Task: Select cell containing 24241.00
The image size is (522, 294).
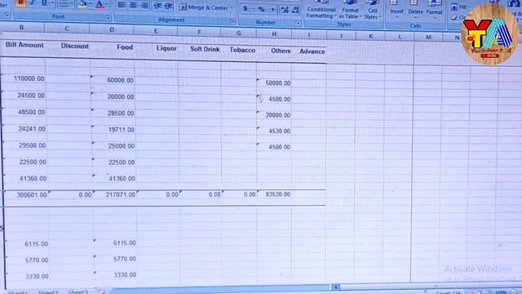Action: coord(24,129)
